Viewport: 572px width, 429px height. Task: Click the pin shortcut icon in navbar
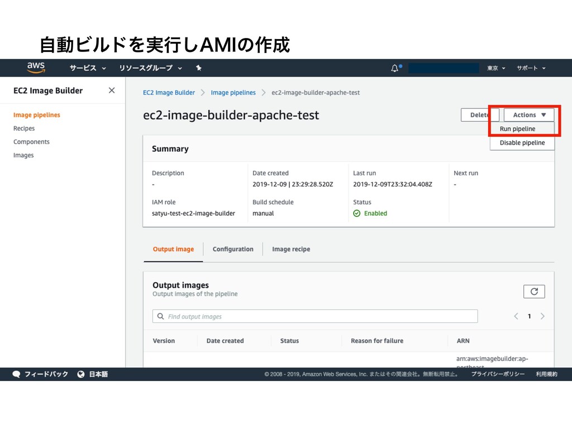point(199,68)
